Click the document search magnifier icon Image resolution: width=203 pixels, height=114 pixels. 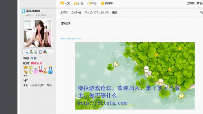(36, 52)
